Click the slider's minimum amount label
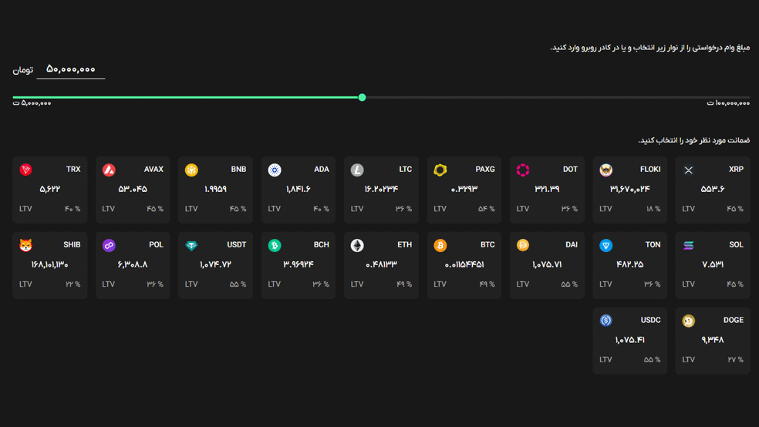 coord(32,103)
